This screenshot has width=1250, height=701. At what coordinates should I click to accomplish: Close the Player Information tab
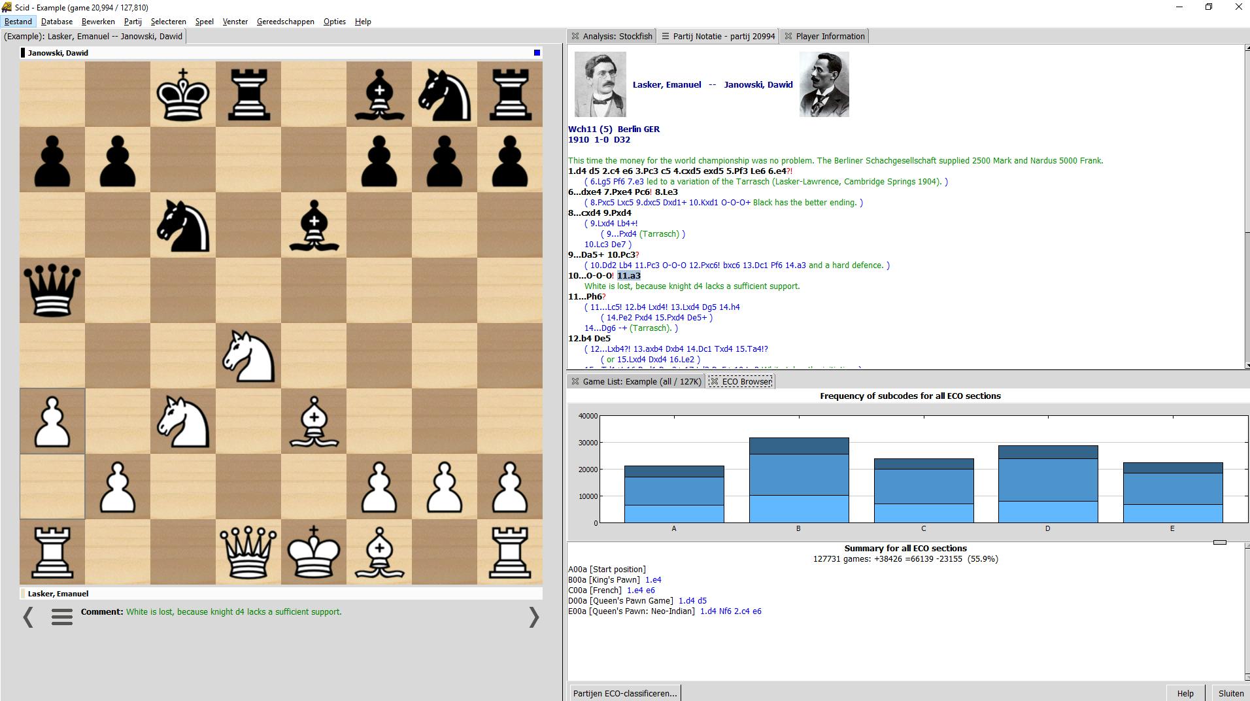point(788,36)
